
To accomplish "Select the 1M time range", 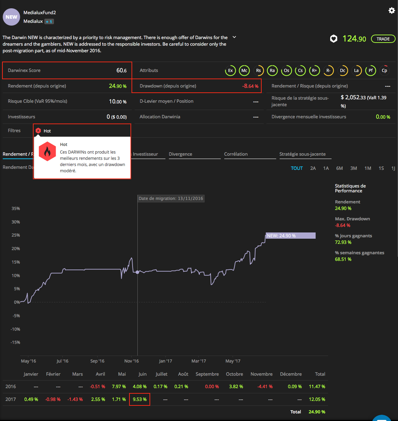I will (368, 168).
